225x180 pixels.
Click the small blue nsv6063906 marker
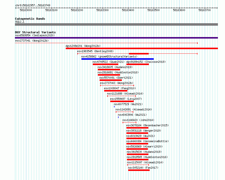click(118, 117)
